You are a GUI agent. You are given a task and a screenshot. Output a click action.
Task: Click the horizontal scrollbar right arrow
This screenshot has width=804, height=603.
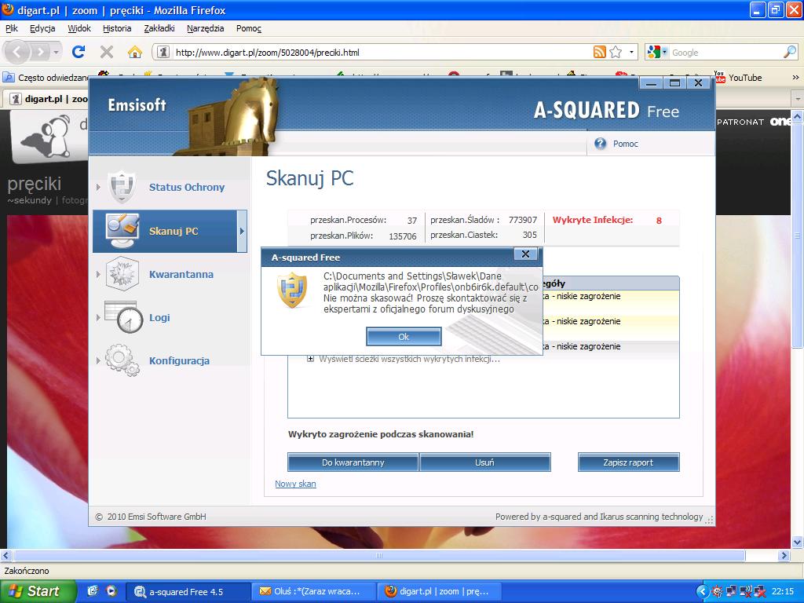pyautogui.click(x=784, y=555)
